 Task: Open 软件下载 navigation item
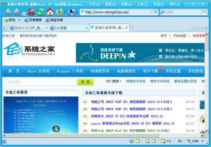point(151,71)
